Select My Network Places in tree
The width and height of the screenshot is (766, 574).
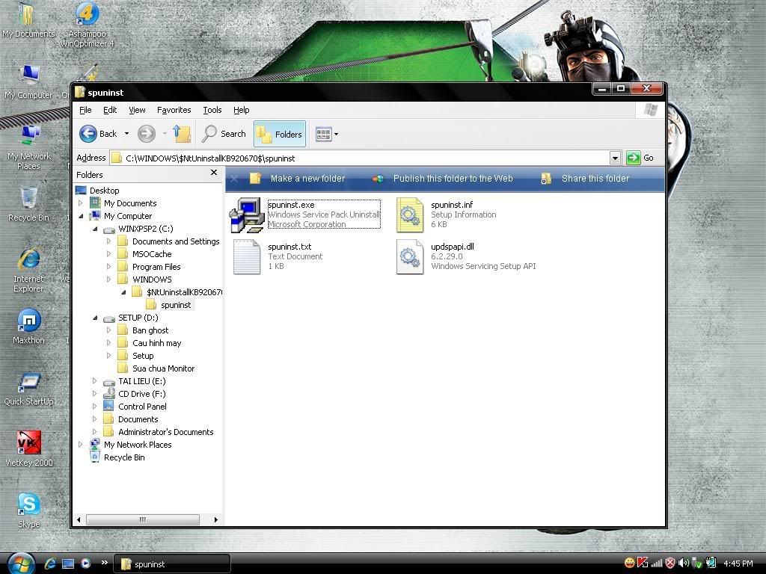tap(138, 444)
